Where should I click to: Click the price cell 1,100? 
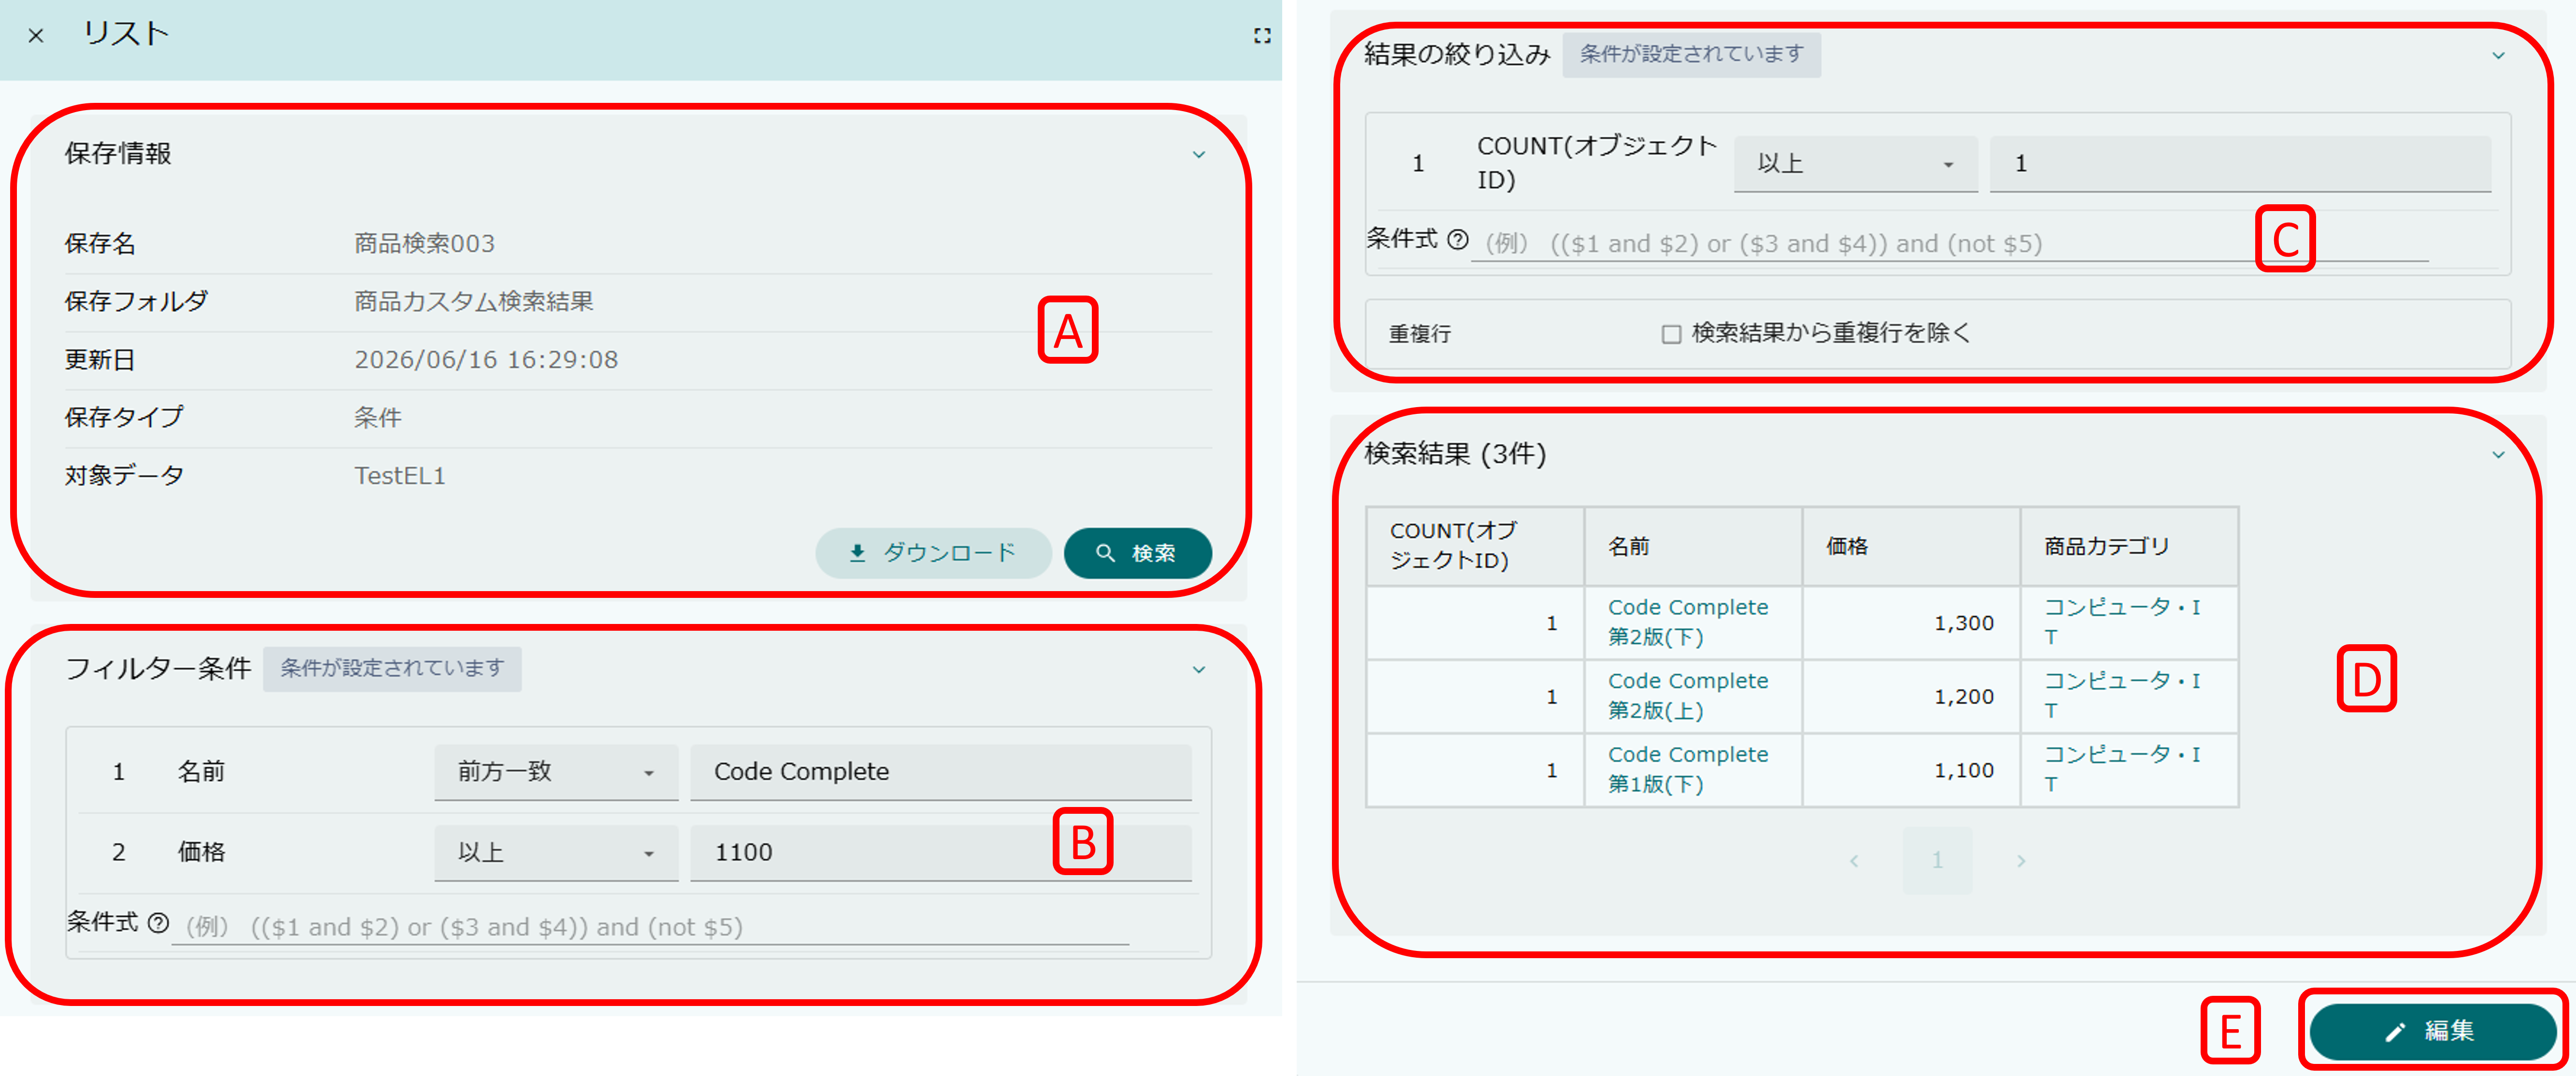tap(1911, 771)
